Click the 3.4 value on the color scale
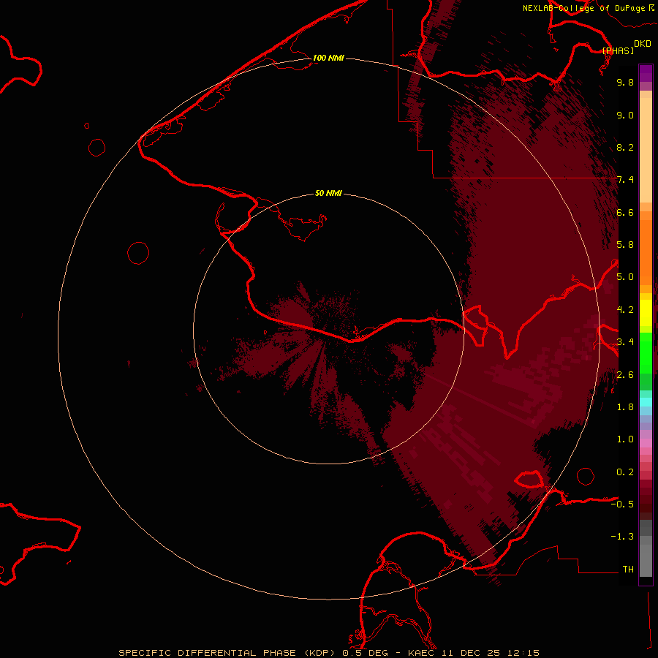Viewport: 658px width, 658px height. tap(625, 342)
